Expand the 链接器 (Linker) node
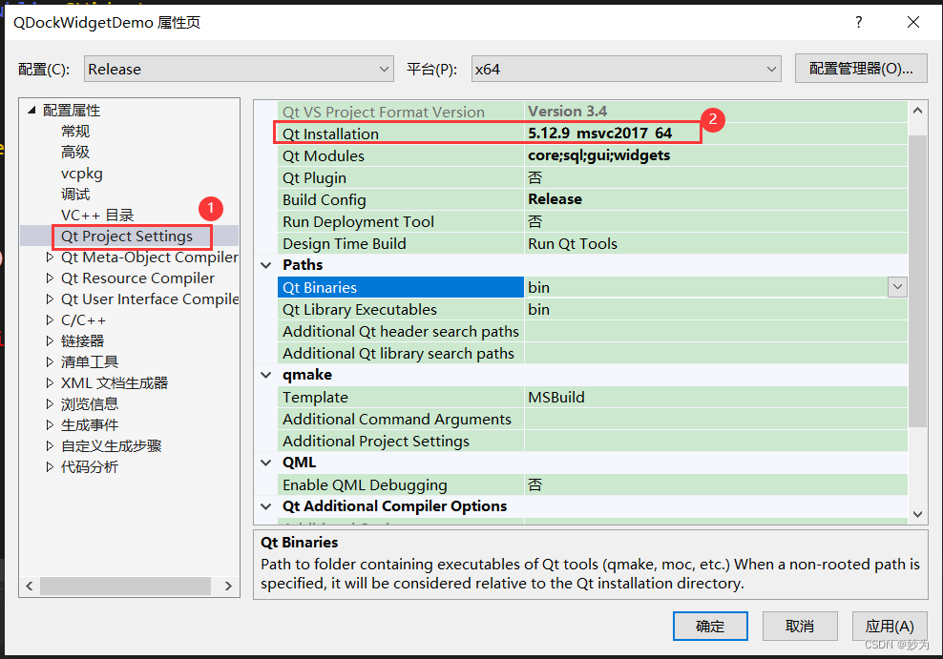The width and height of the screenshot is (943, 659). point(50,340)
